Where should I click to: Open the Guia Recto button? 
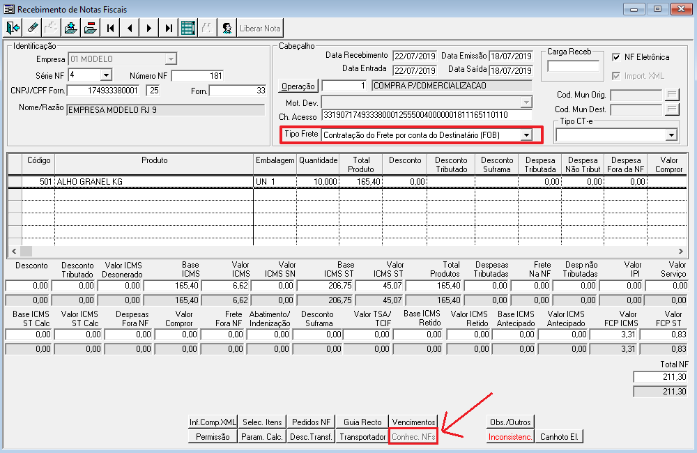coord(362,422)
